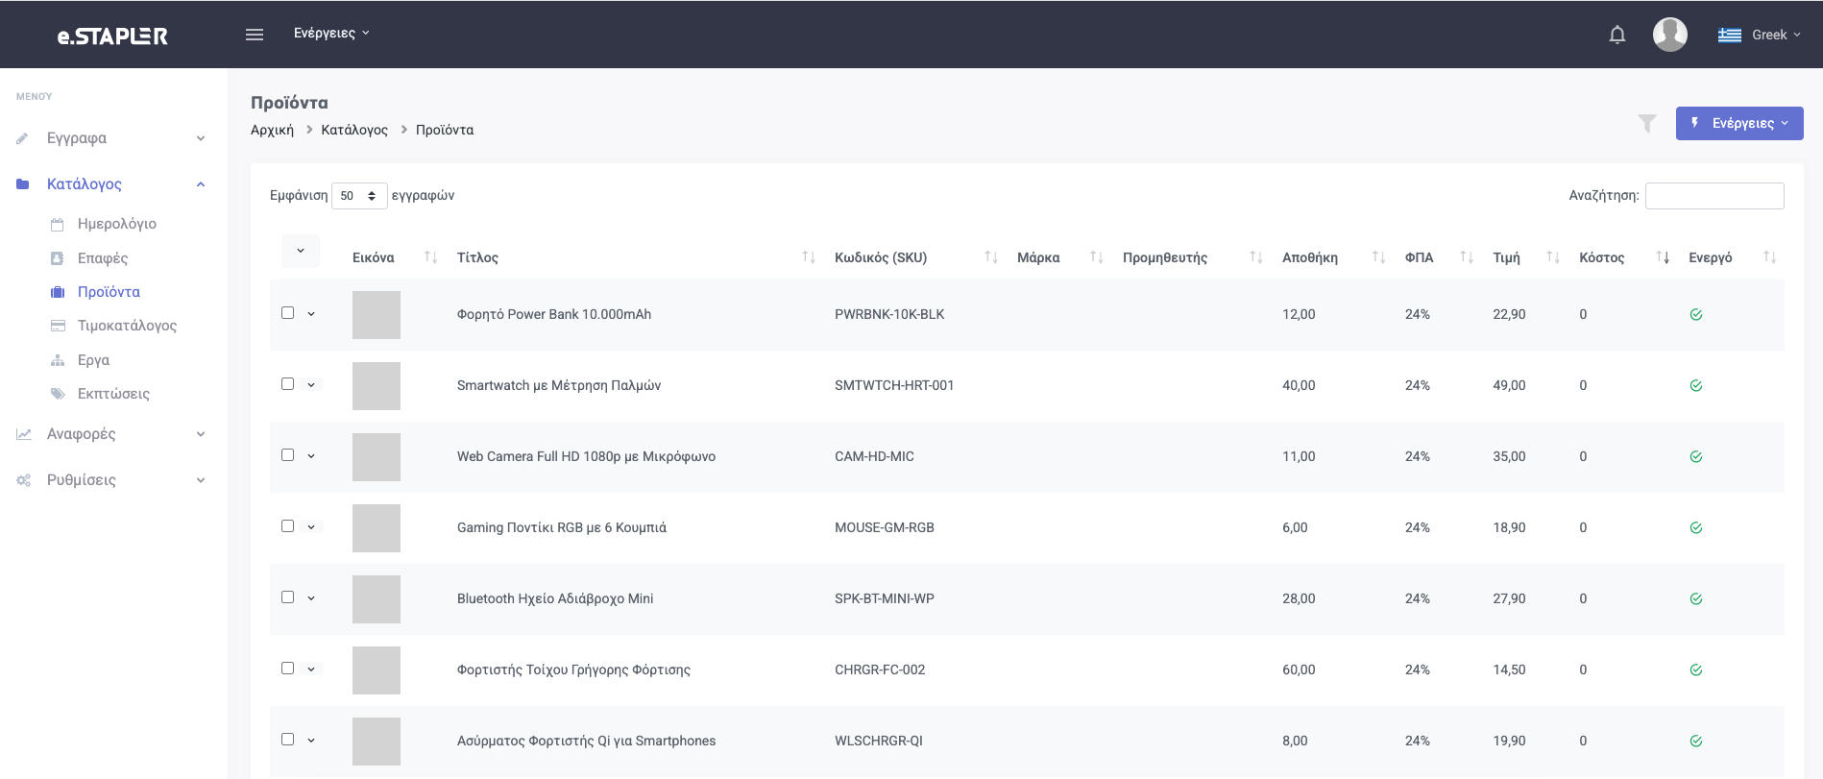Click the e.STAPLER logo

click(x=112, y=36)
